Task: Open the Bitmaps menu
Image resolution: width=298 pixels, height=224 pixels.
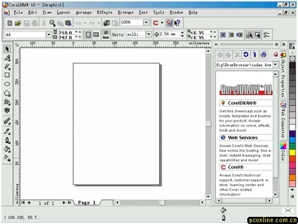Action: coord(125,13)
